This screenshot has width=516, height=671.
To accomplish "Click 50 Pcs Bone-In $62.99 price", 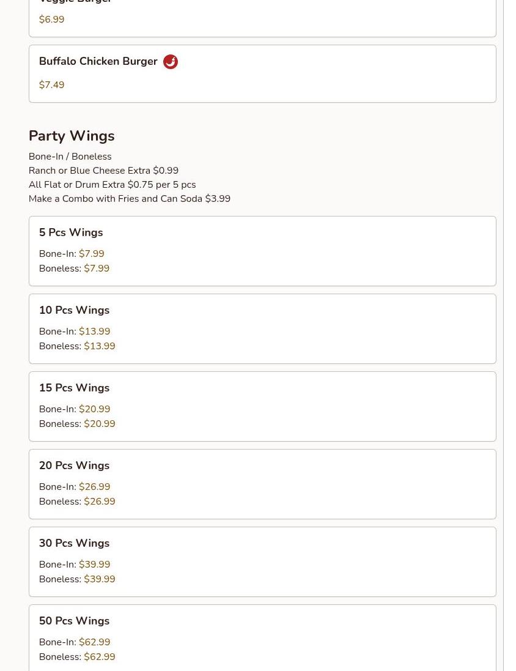I will [x=95, y=642].
